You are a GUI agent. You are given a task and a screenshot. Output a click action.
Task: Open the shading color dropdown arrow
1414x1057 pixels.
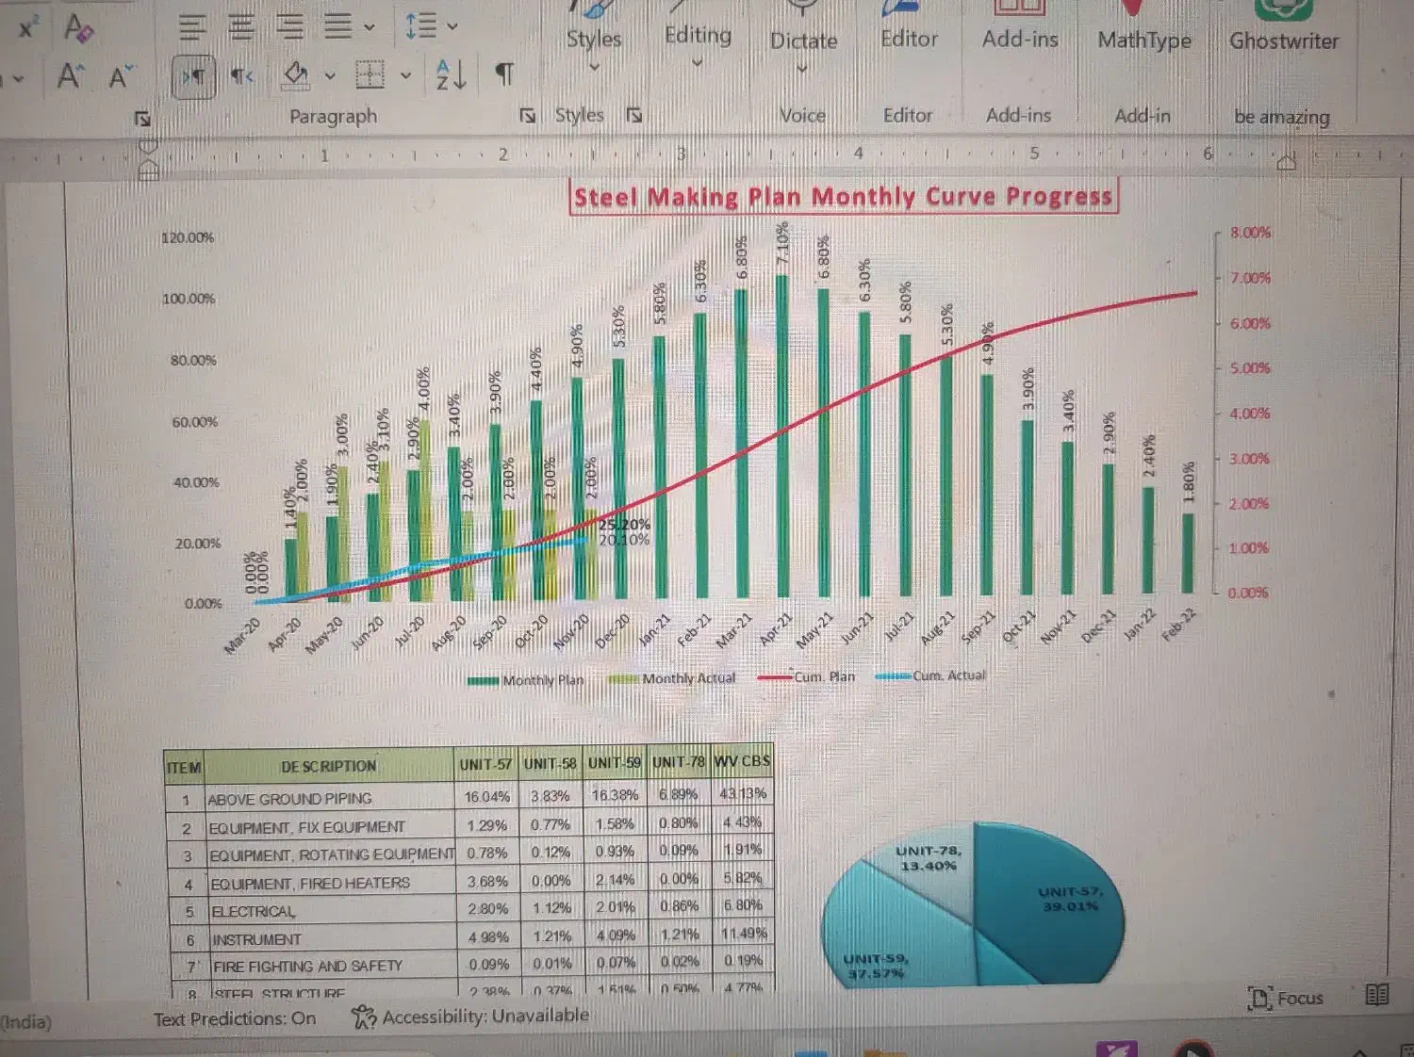point(330,75)
